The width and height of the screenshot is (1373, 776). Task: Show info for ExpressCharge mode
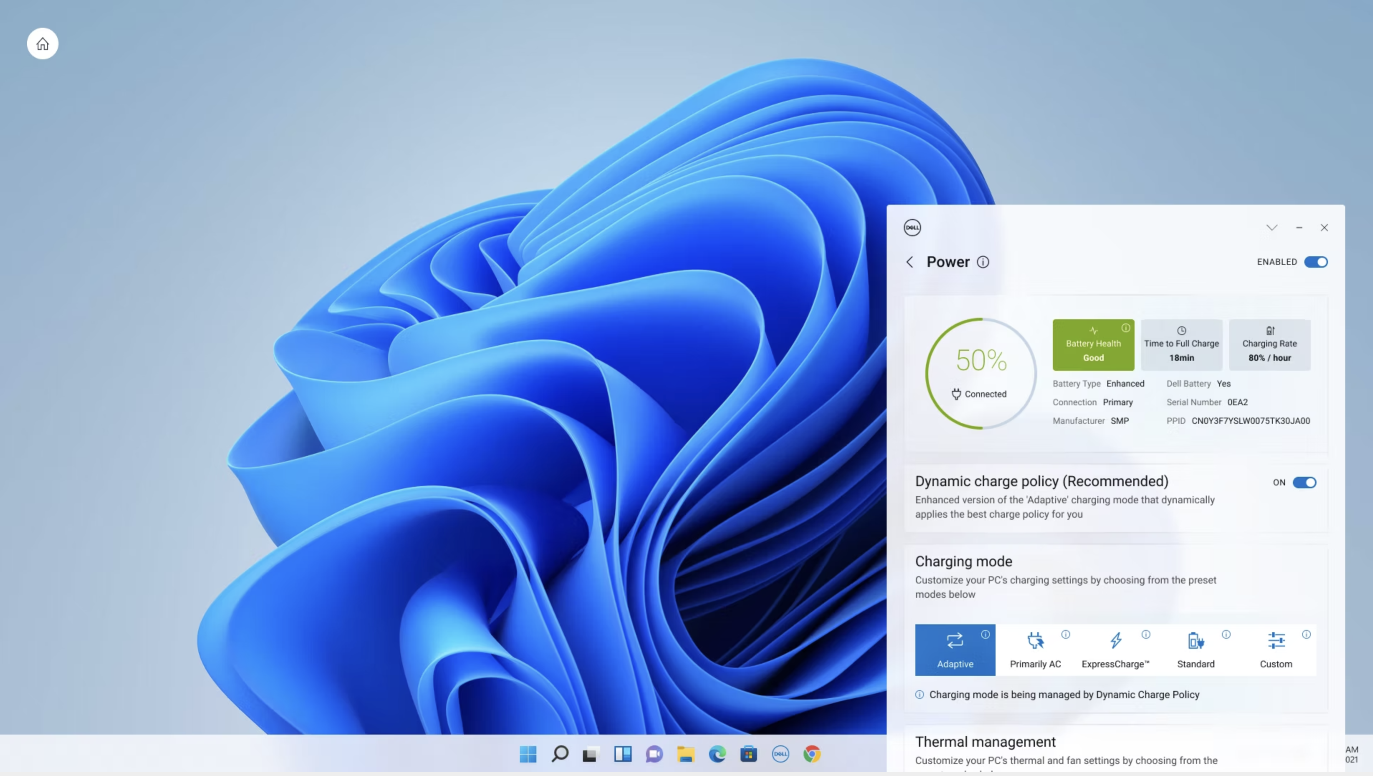(x=1146, y=634)
